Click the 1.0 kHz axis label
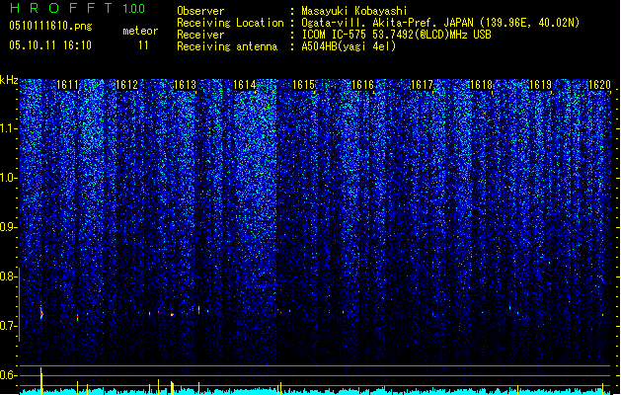Image resolution: width=621 pixels, height=395 pixels. coord(8,178)
